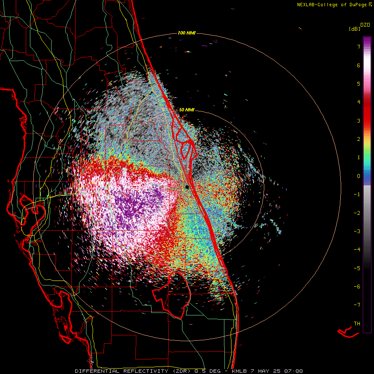This screenshot has height=374, width=374.
Task: Click the 1 value on the color scale
Action: (x=359, y=157)
